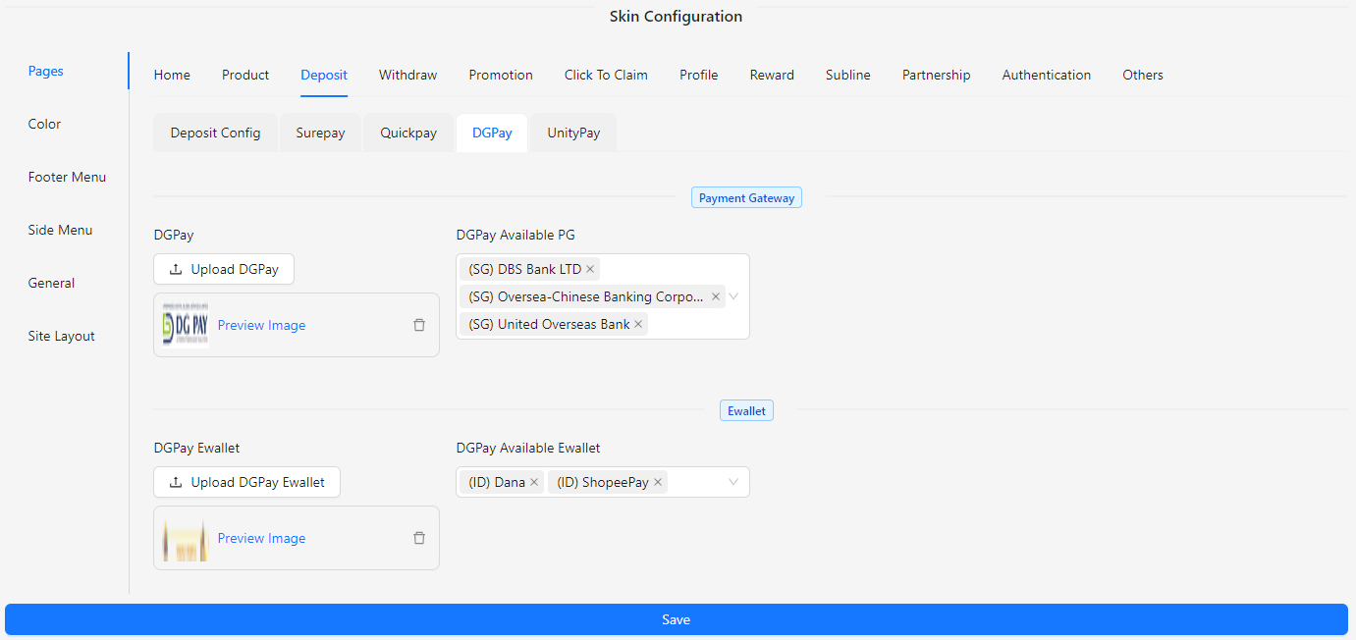
Task: Open the Surepay sub-tab
Action: pyautogui.click(x=320, y=132)
